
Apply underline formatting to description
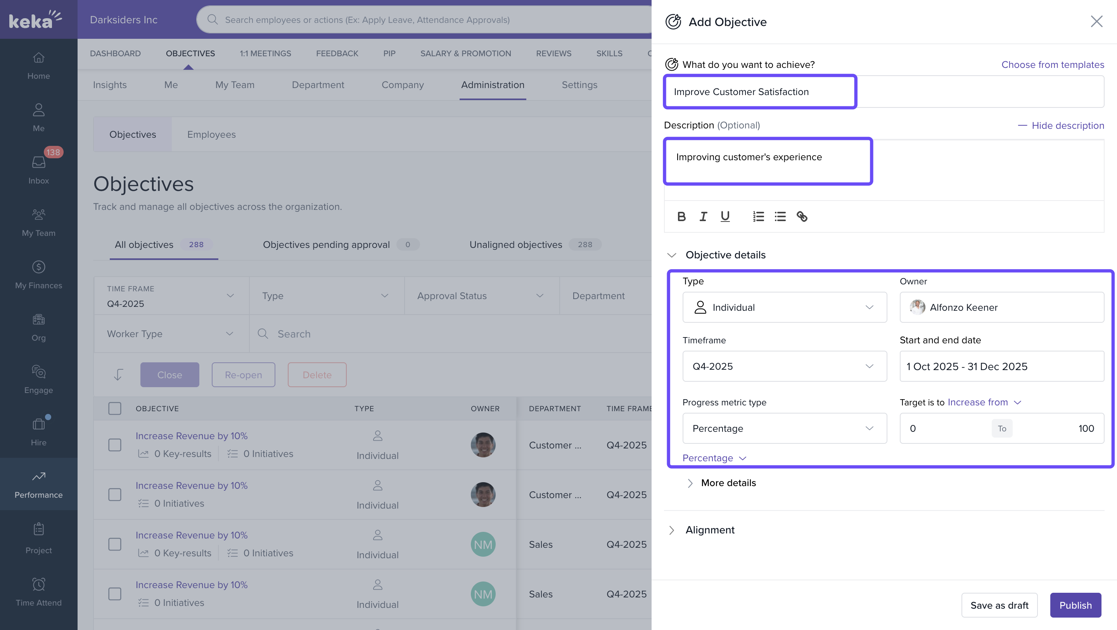pyautogui.click(x=725, y=216)
